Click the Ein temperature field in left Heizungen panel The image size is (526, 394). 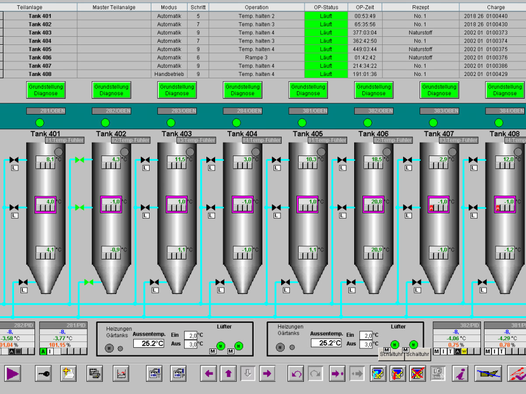(191, 336)
